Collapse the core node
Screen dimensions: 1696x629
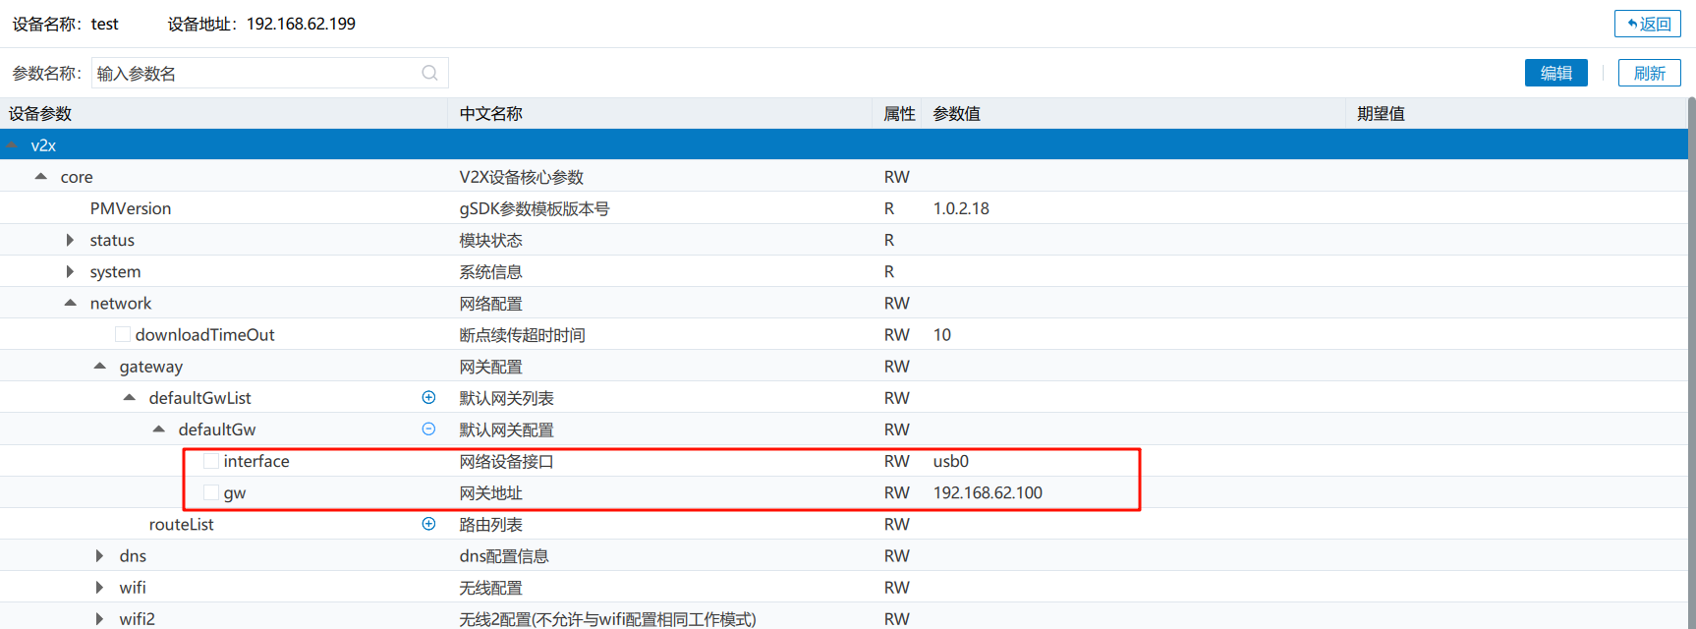pos(40,177)
